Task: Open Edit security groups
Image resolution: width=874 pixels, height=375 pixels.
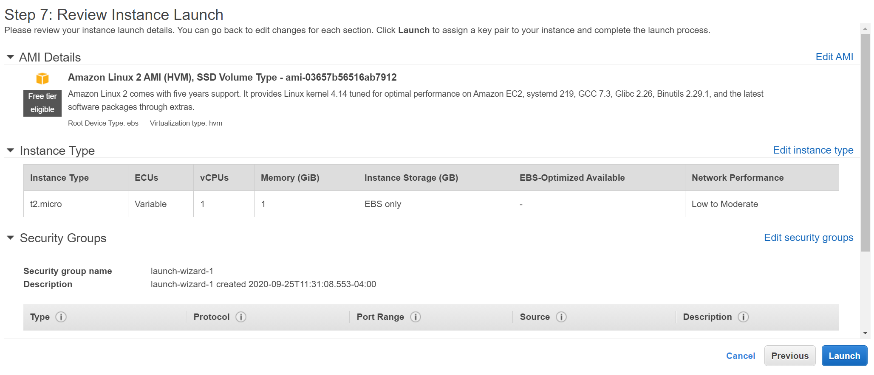Action: 809,237
